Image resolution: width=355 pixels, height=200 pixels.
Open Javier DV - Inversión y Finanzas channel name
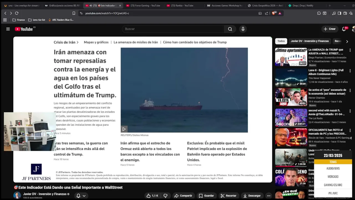(45, 194)
